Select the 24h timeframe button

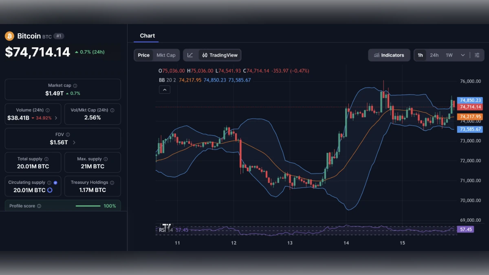pos(434,55)
